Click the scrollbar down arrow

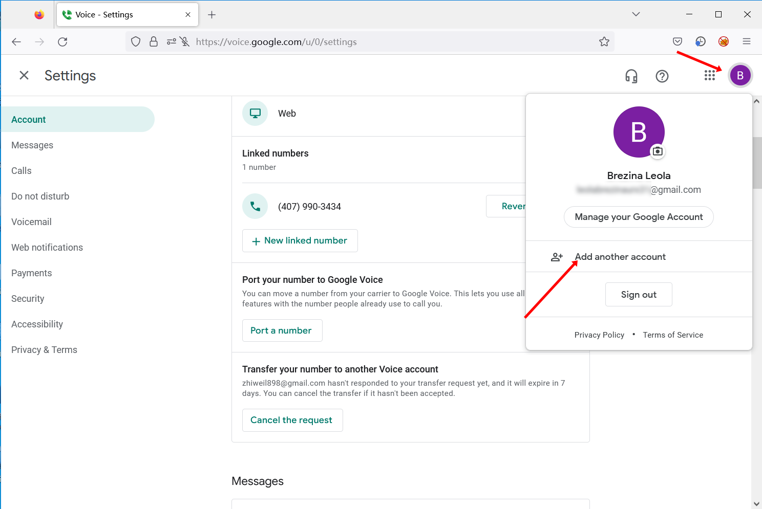click(757, 504)
